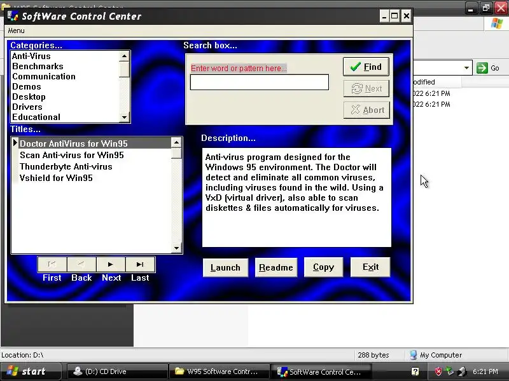
Task: Click the Find button
Action: 366,67
